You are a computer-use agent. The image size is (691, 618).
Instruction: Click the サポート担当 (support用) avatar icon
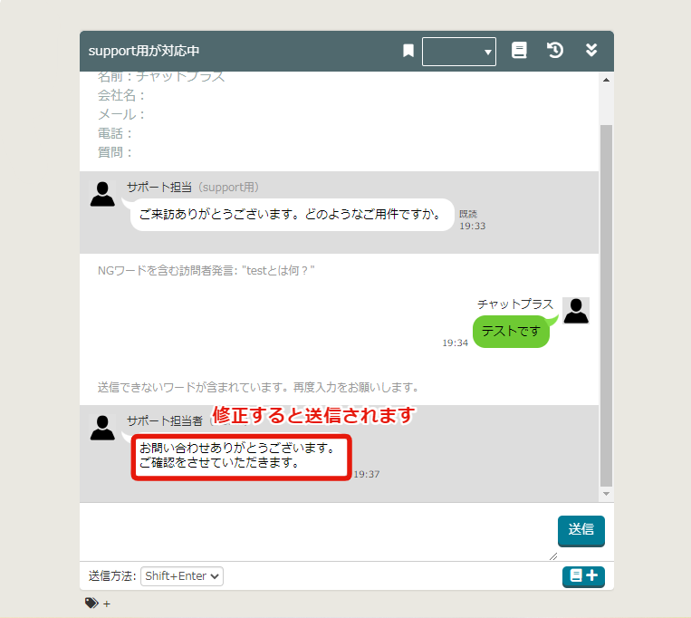pyautogui.click(x=102, y=194)
